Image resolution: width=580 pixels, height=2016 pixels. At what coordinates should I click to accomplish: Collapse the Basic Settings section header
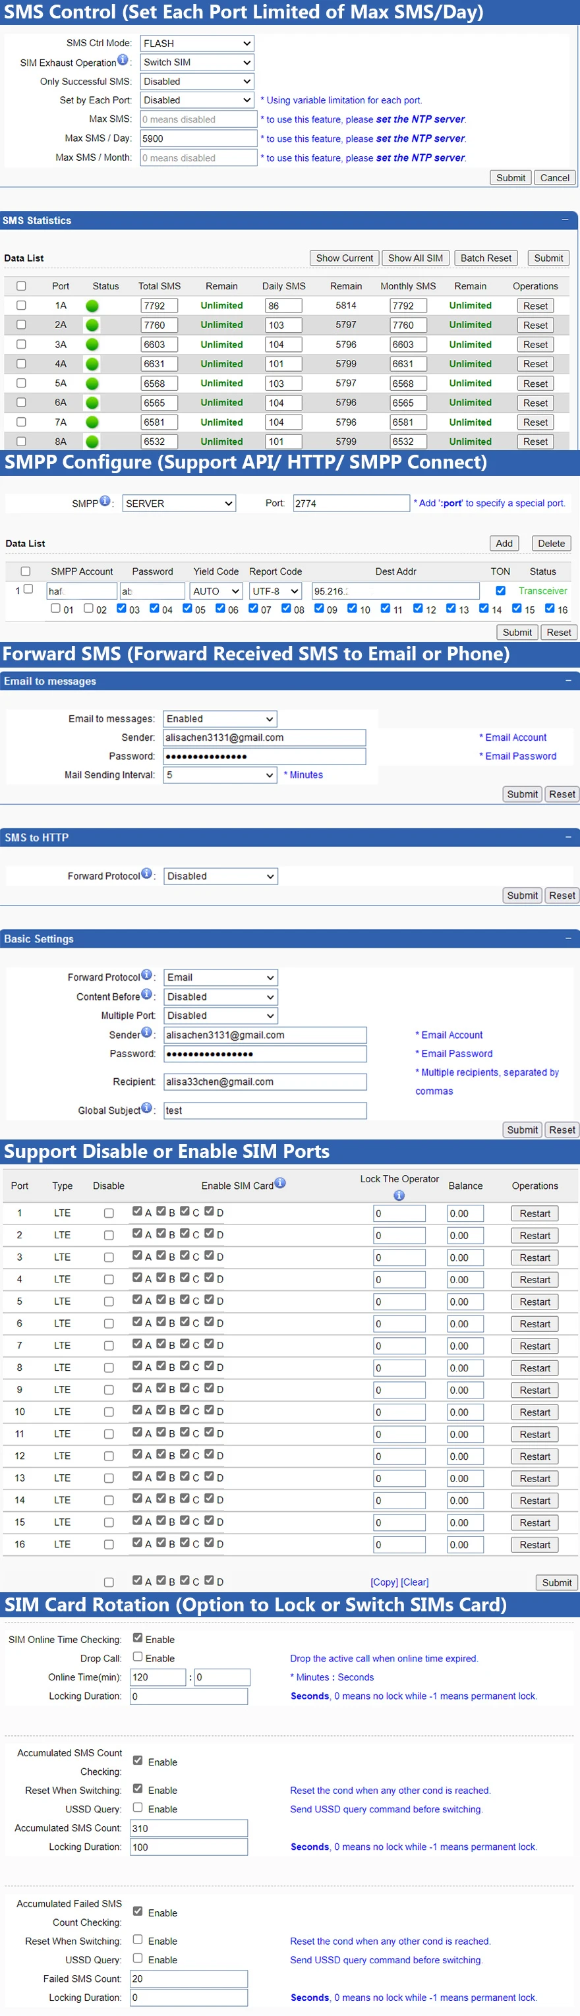point(567,938)
